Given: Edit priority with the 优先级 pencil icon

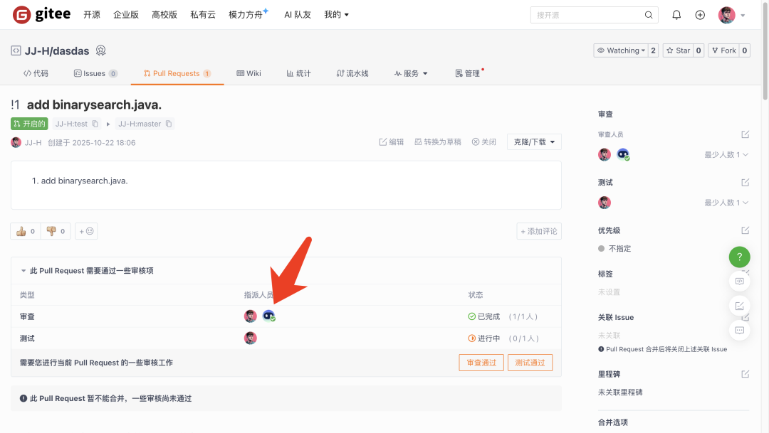Looking at the screenshot, I should pos(745,230).
